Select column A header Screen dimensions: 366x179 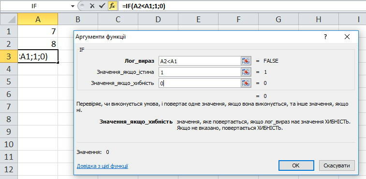click(38, 19)
